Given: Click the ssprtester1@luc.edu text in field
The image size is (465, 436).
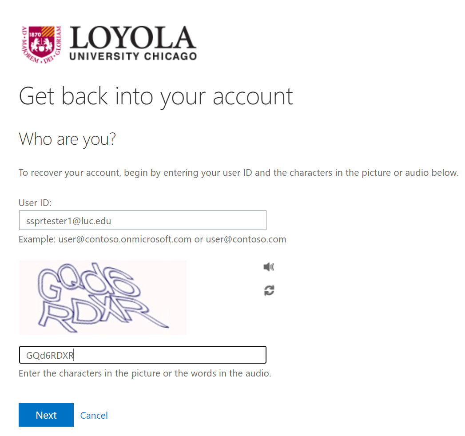Looking at the screenshot, I should point(68,220).
